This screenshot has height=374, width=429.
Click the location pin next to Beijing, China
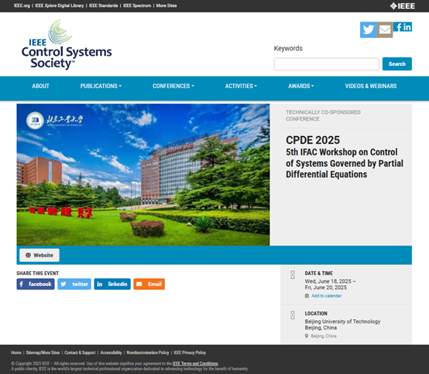[x=307, y=336]
